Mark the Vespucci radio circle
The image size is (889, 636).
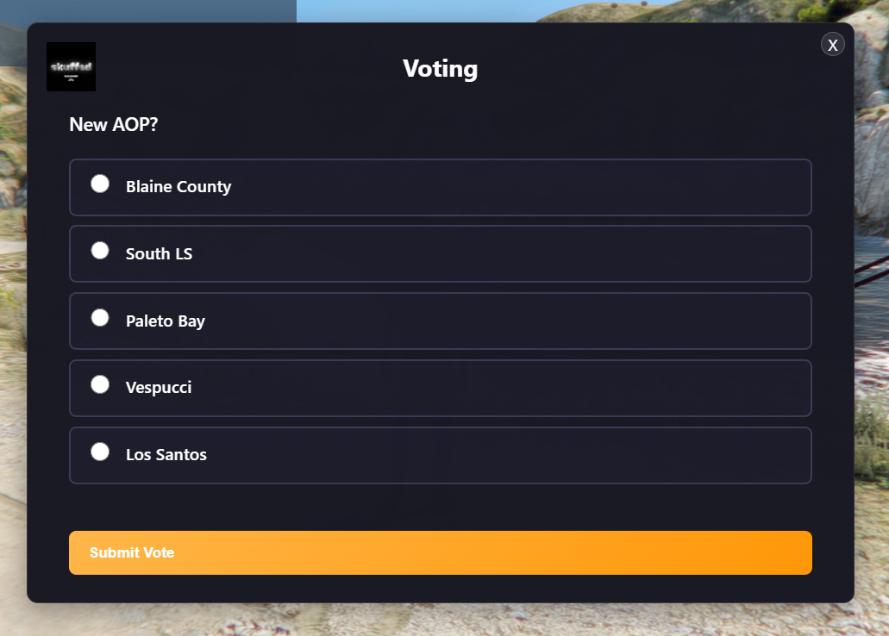coord(100,384)
